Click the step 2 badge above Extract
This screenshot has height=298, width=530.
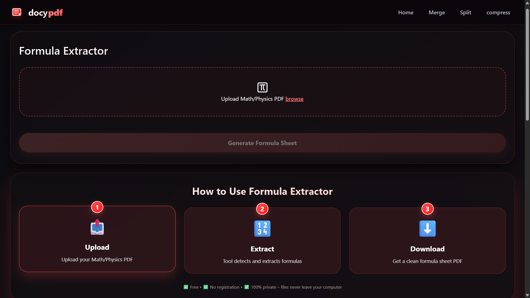click(262, 209)
